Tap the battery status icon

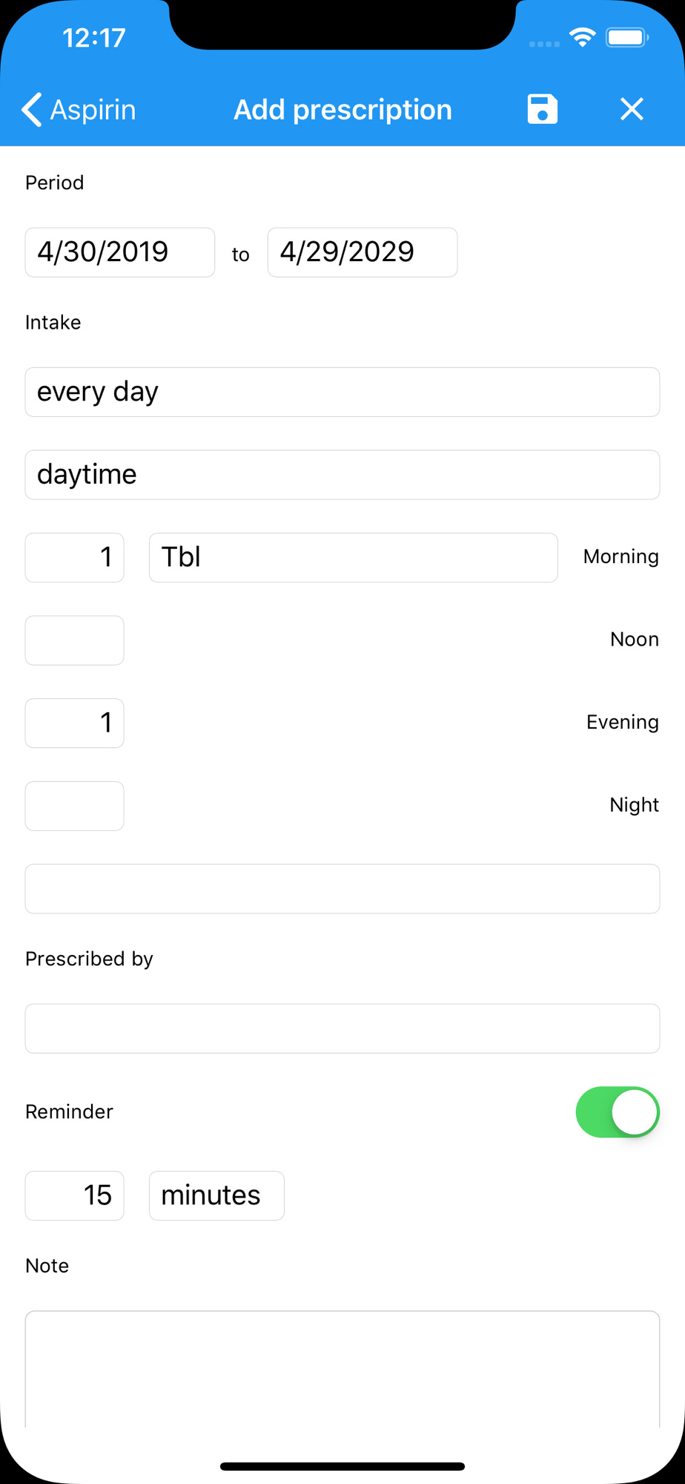626,37
